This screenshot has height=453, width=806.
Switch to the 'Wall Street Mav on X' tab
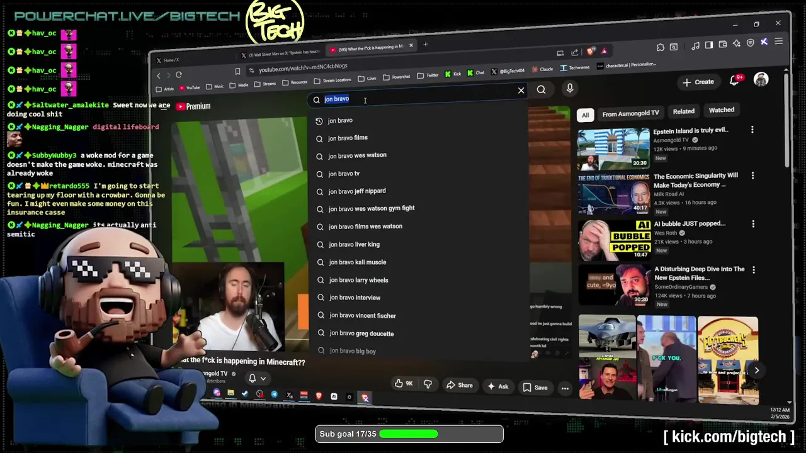[x=281, y=53]
